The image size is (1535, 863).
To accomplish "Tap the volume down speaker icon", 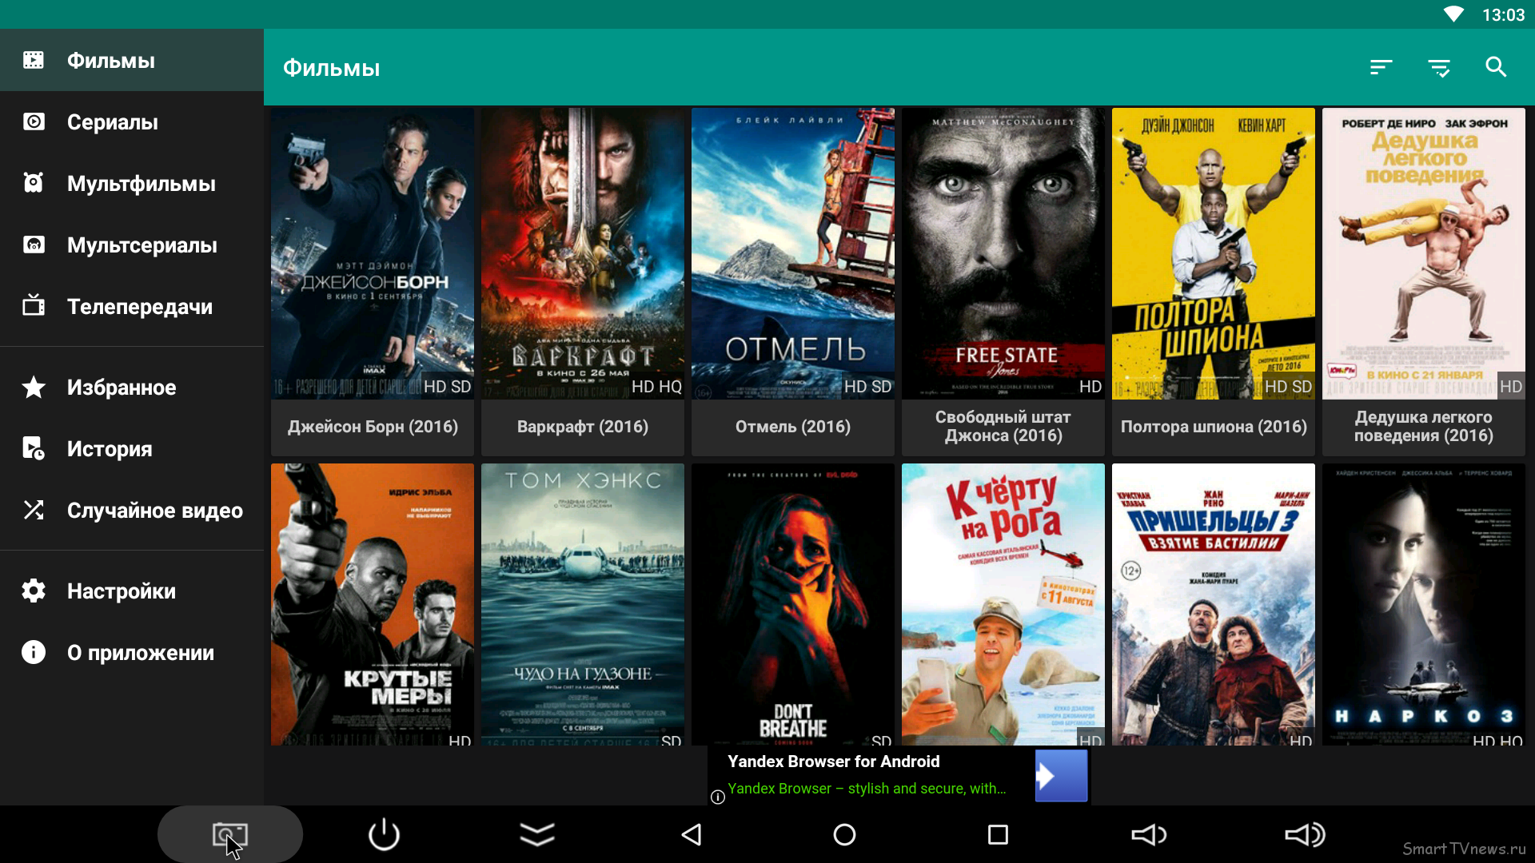I will (x=1150, y=835).
